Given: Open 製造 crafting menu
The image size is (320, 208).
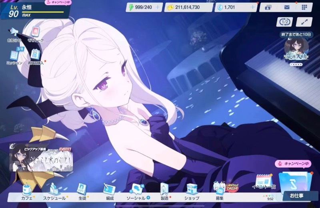Looking at the screenshot, I should pyautogui.click(x=165, y=192).
